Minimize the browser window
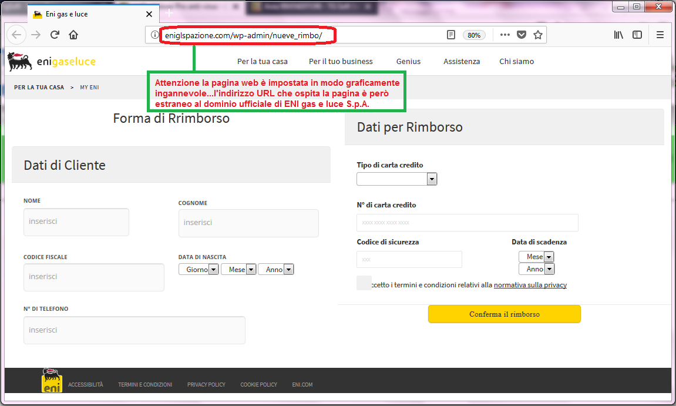The image size is (676, 406). point(621,7)
